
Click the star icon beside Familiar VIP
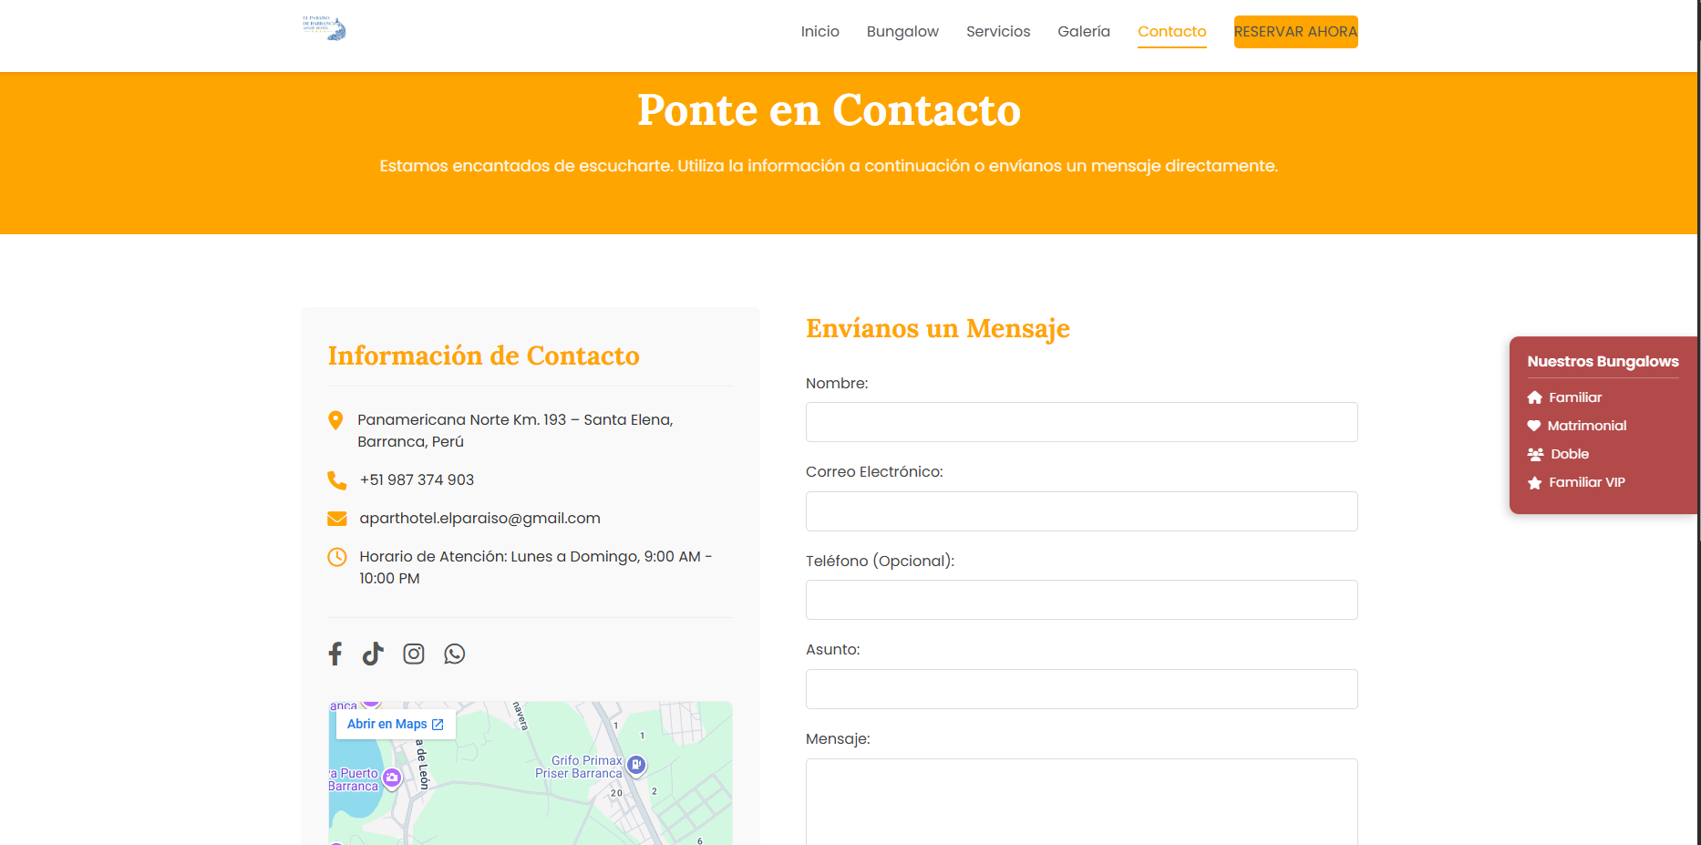[x=1535, y=482]
